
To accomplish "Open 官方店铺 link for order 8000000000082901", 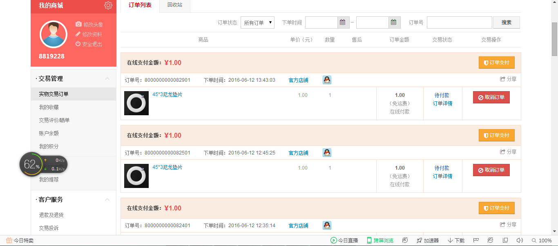I will 299,80.
